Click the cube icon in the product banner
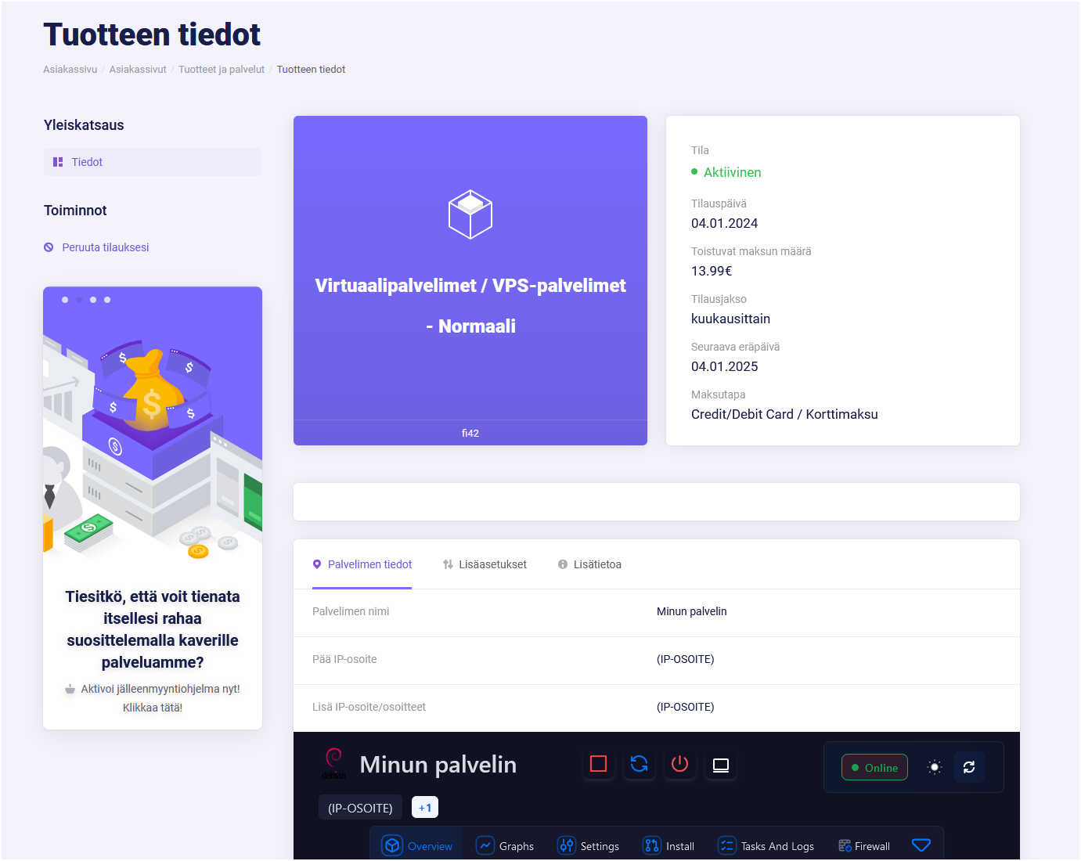The width and height of the screenshot is (1081, 861). pyautogui.click(x=470, y=214)
